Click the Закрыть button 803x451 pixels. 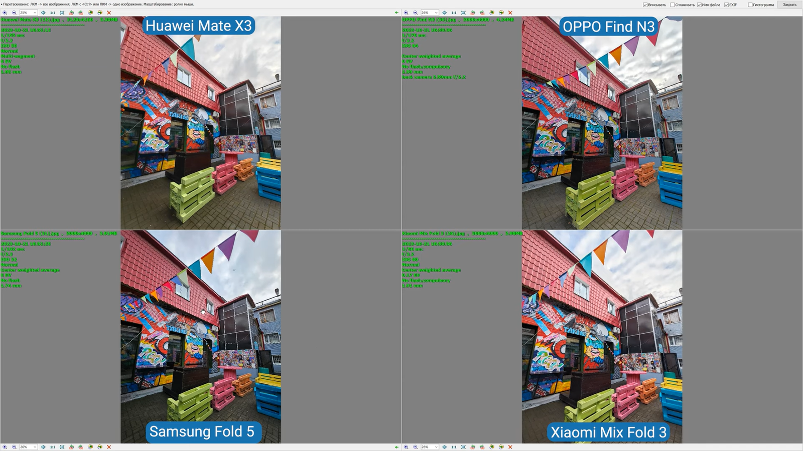790,5
